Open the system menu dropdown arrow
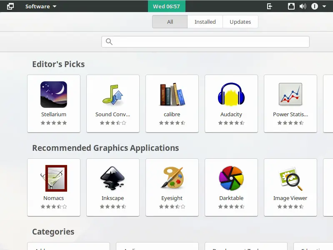 pyautogui.click(x=324, y=6)
